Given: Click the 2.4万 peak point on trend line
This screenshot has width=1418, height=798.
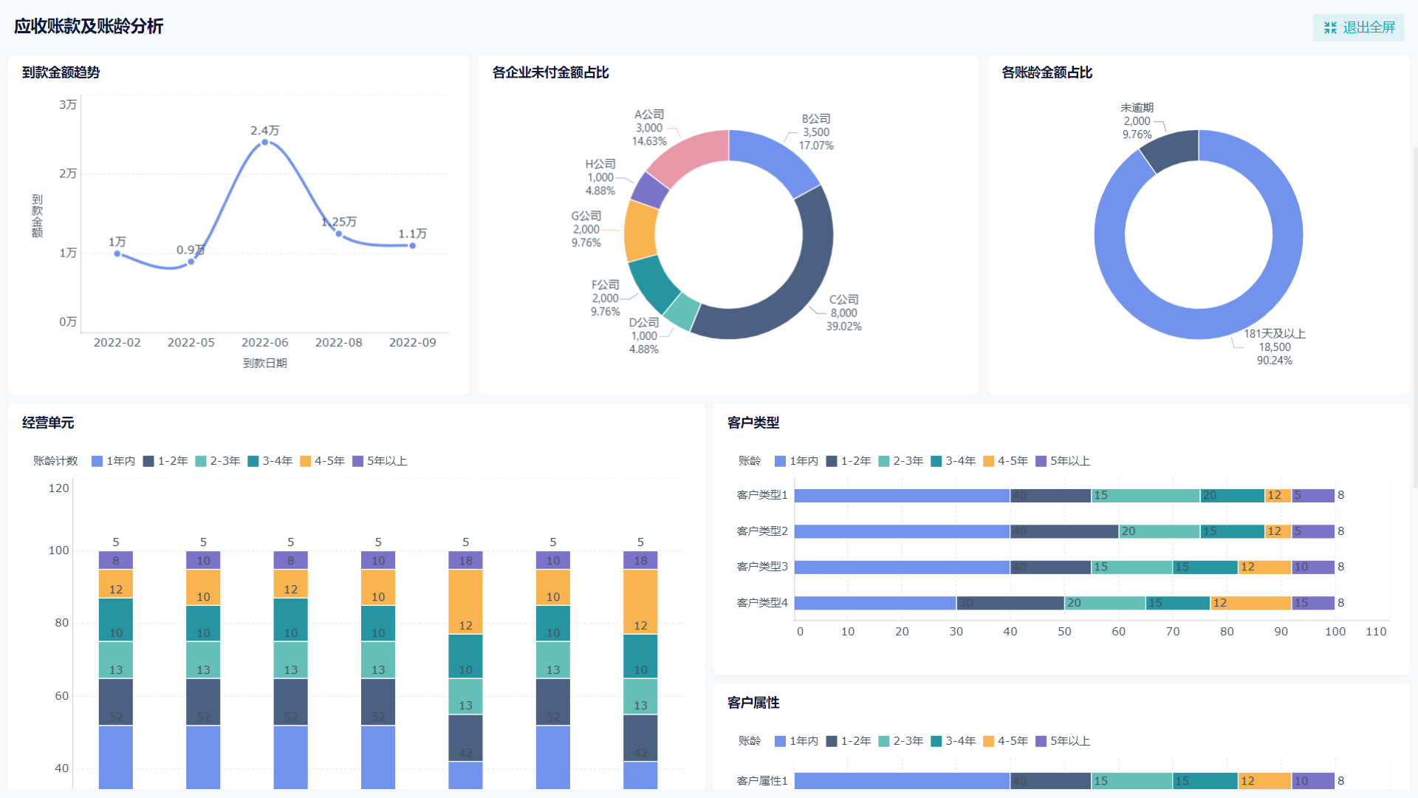Looking at the screenshot, I should (x=265, y=142).
